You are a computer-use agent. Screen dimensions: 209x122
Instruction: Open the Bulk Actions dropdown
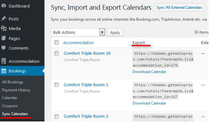click(x=78, y=32)
